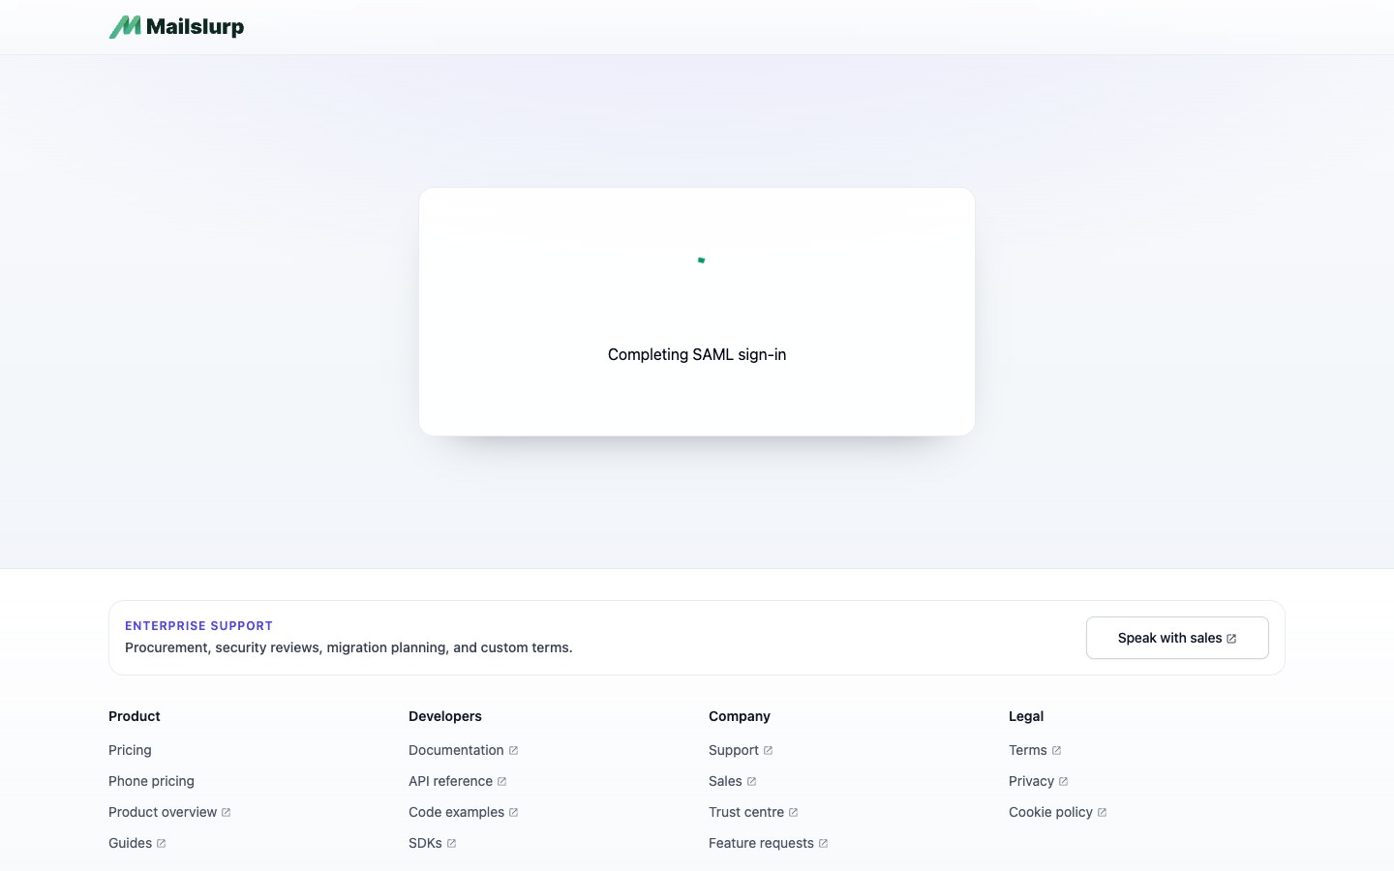Screen dimensions: 1394x871
Task: Open the Cookie policy link
Action: click(x=1058, y=812)
